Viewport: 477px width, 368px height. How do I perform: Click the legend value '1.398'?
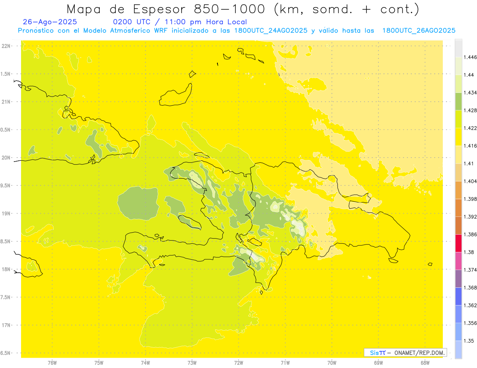click(471, 199)
